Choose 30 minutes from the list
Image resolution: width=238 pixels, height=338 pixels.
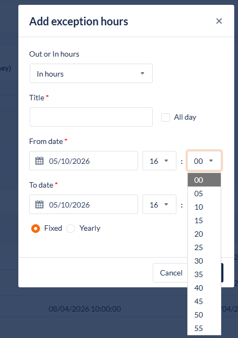pos(204,261)
